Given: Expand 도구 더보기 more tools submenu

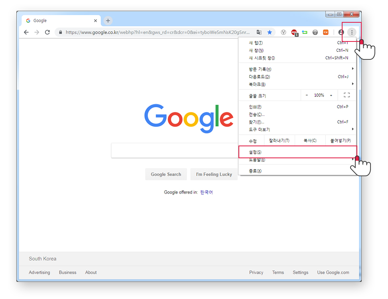Looking at the screenshot, I should (297, 130).
